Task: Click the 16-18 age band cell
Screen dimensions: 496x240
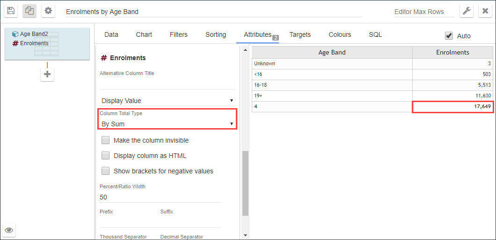Action: [x=332, y=85]
